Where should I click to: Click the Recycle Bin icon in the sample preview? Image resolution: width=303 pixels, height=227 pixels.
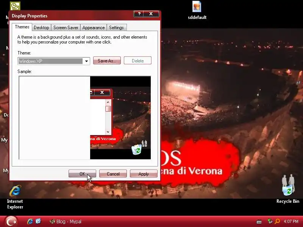137,149
